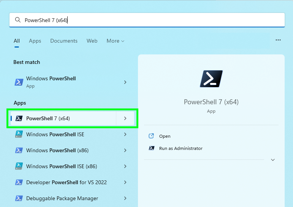293x207 pixels.
Task: Click the search magnifier icon
Action: pos(18,20)
